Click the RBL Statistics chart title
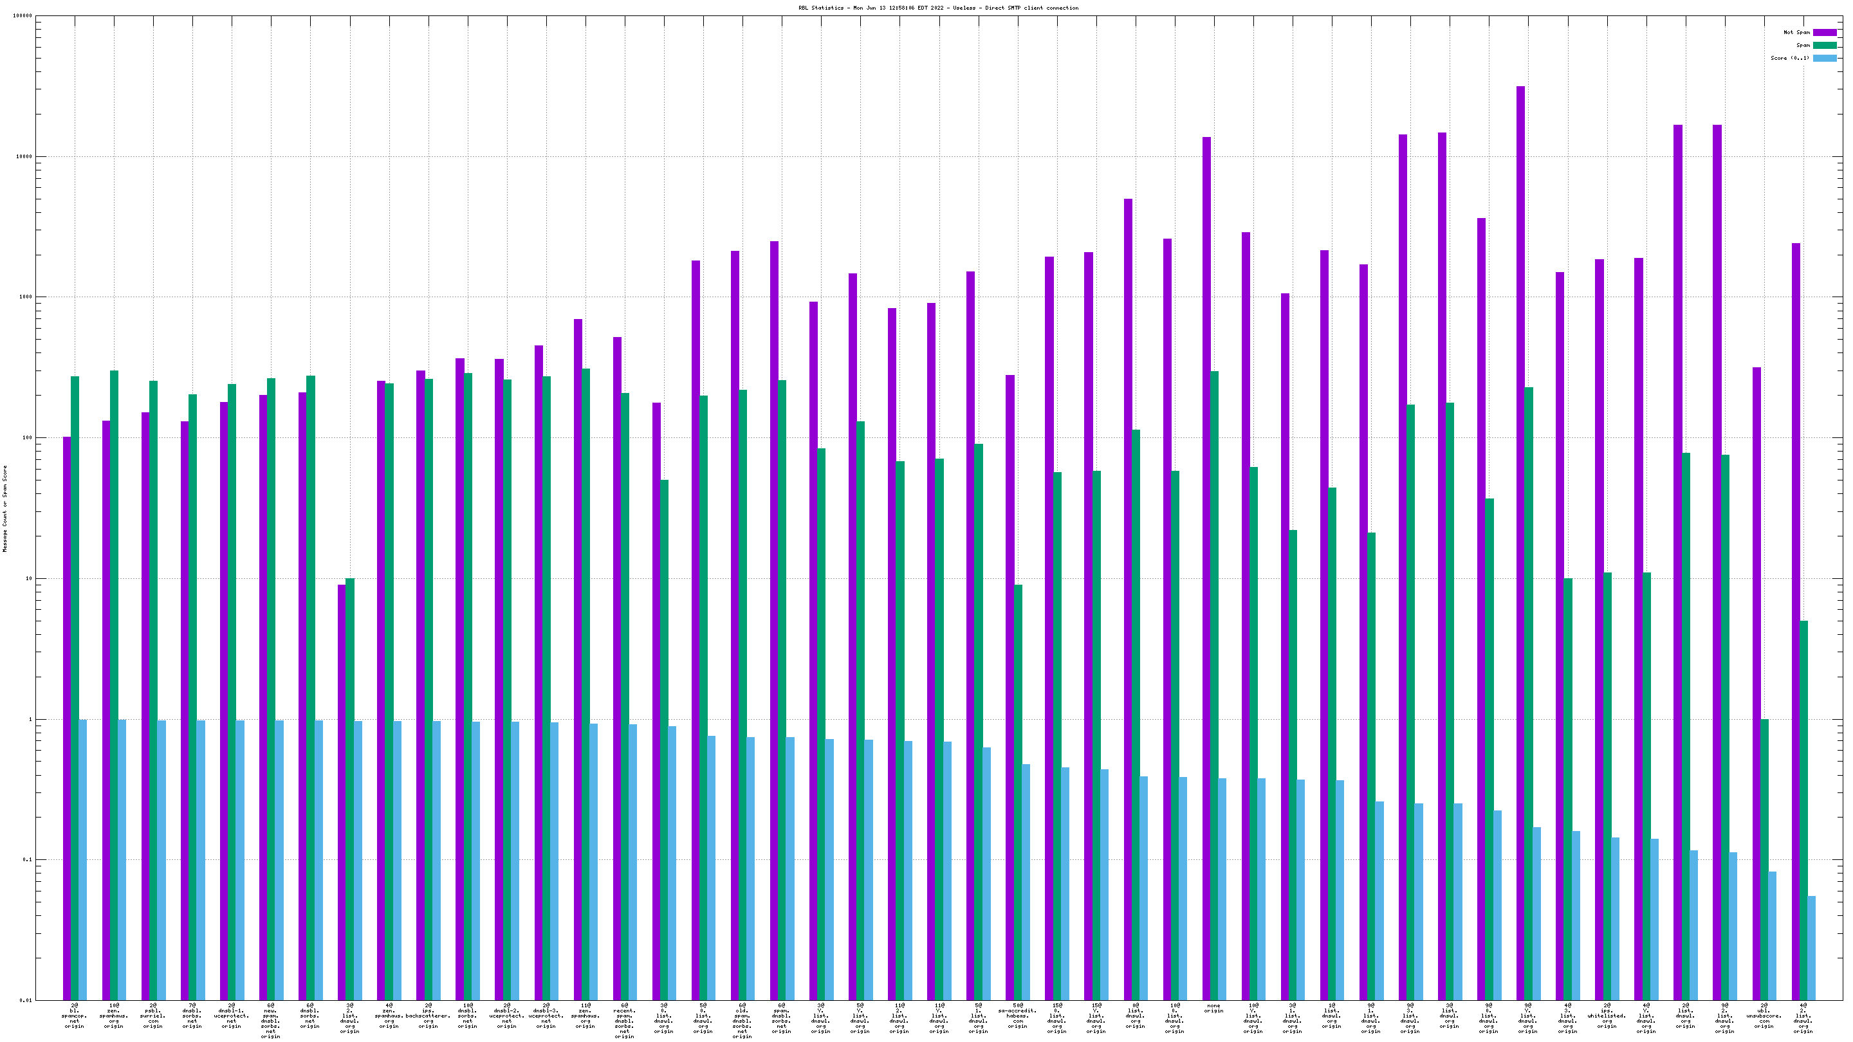This screenshot has width=1853, height=1042. tap(938, 8)
